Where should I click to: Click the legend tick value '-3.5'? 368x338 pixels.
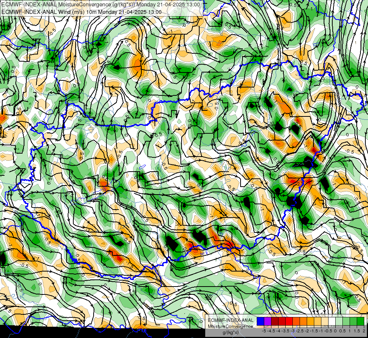(x=285, y=331)
